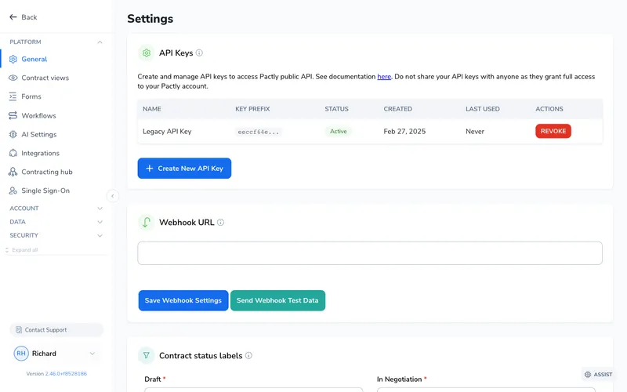This screenshot has height=392, width=627.
Task: Click the NAME column header
Action: (x=152, y=109)
